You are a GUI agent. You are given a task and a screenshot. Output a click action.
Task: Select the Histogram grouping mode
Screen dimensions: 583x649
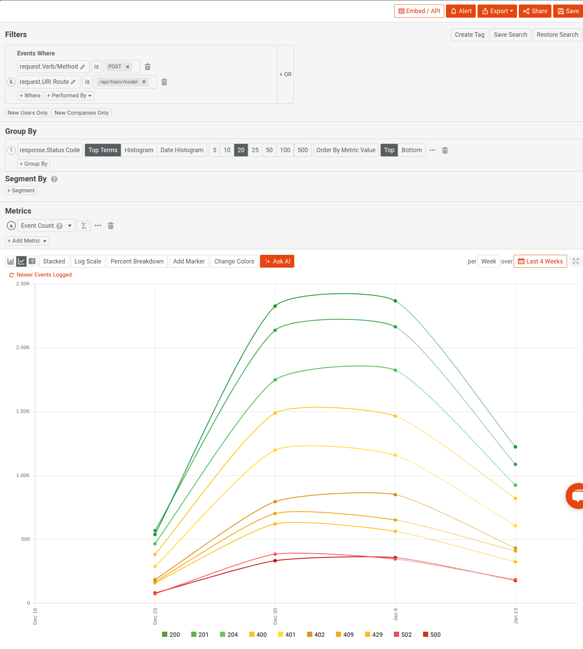pyautogui.click(x=139, y=150)
